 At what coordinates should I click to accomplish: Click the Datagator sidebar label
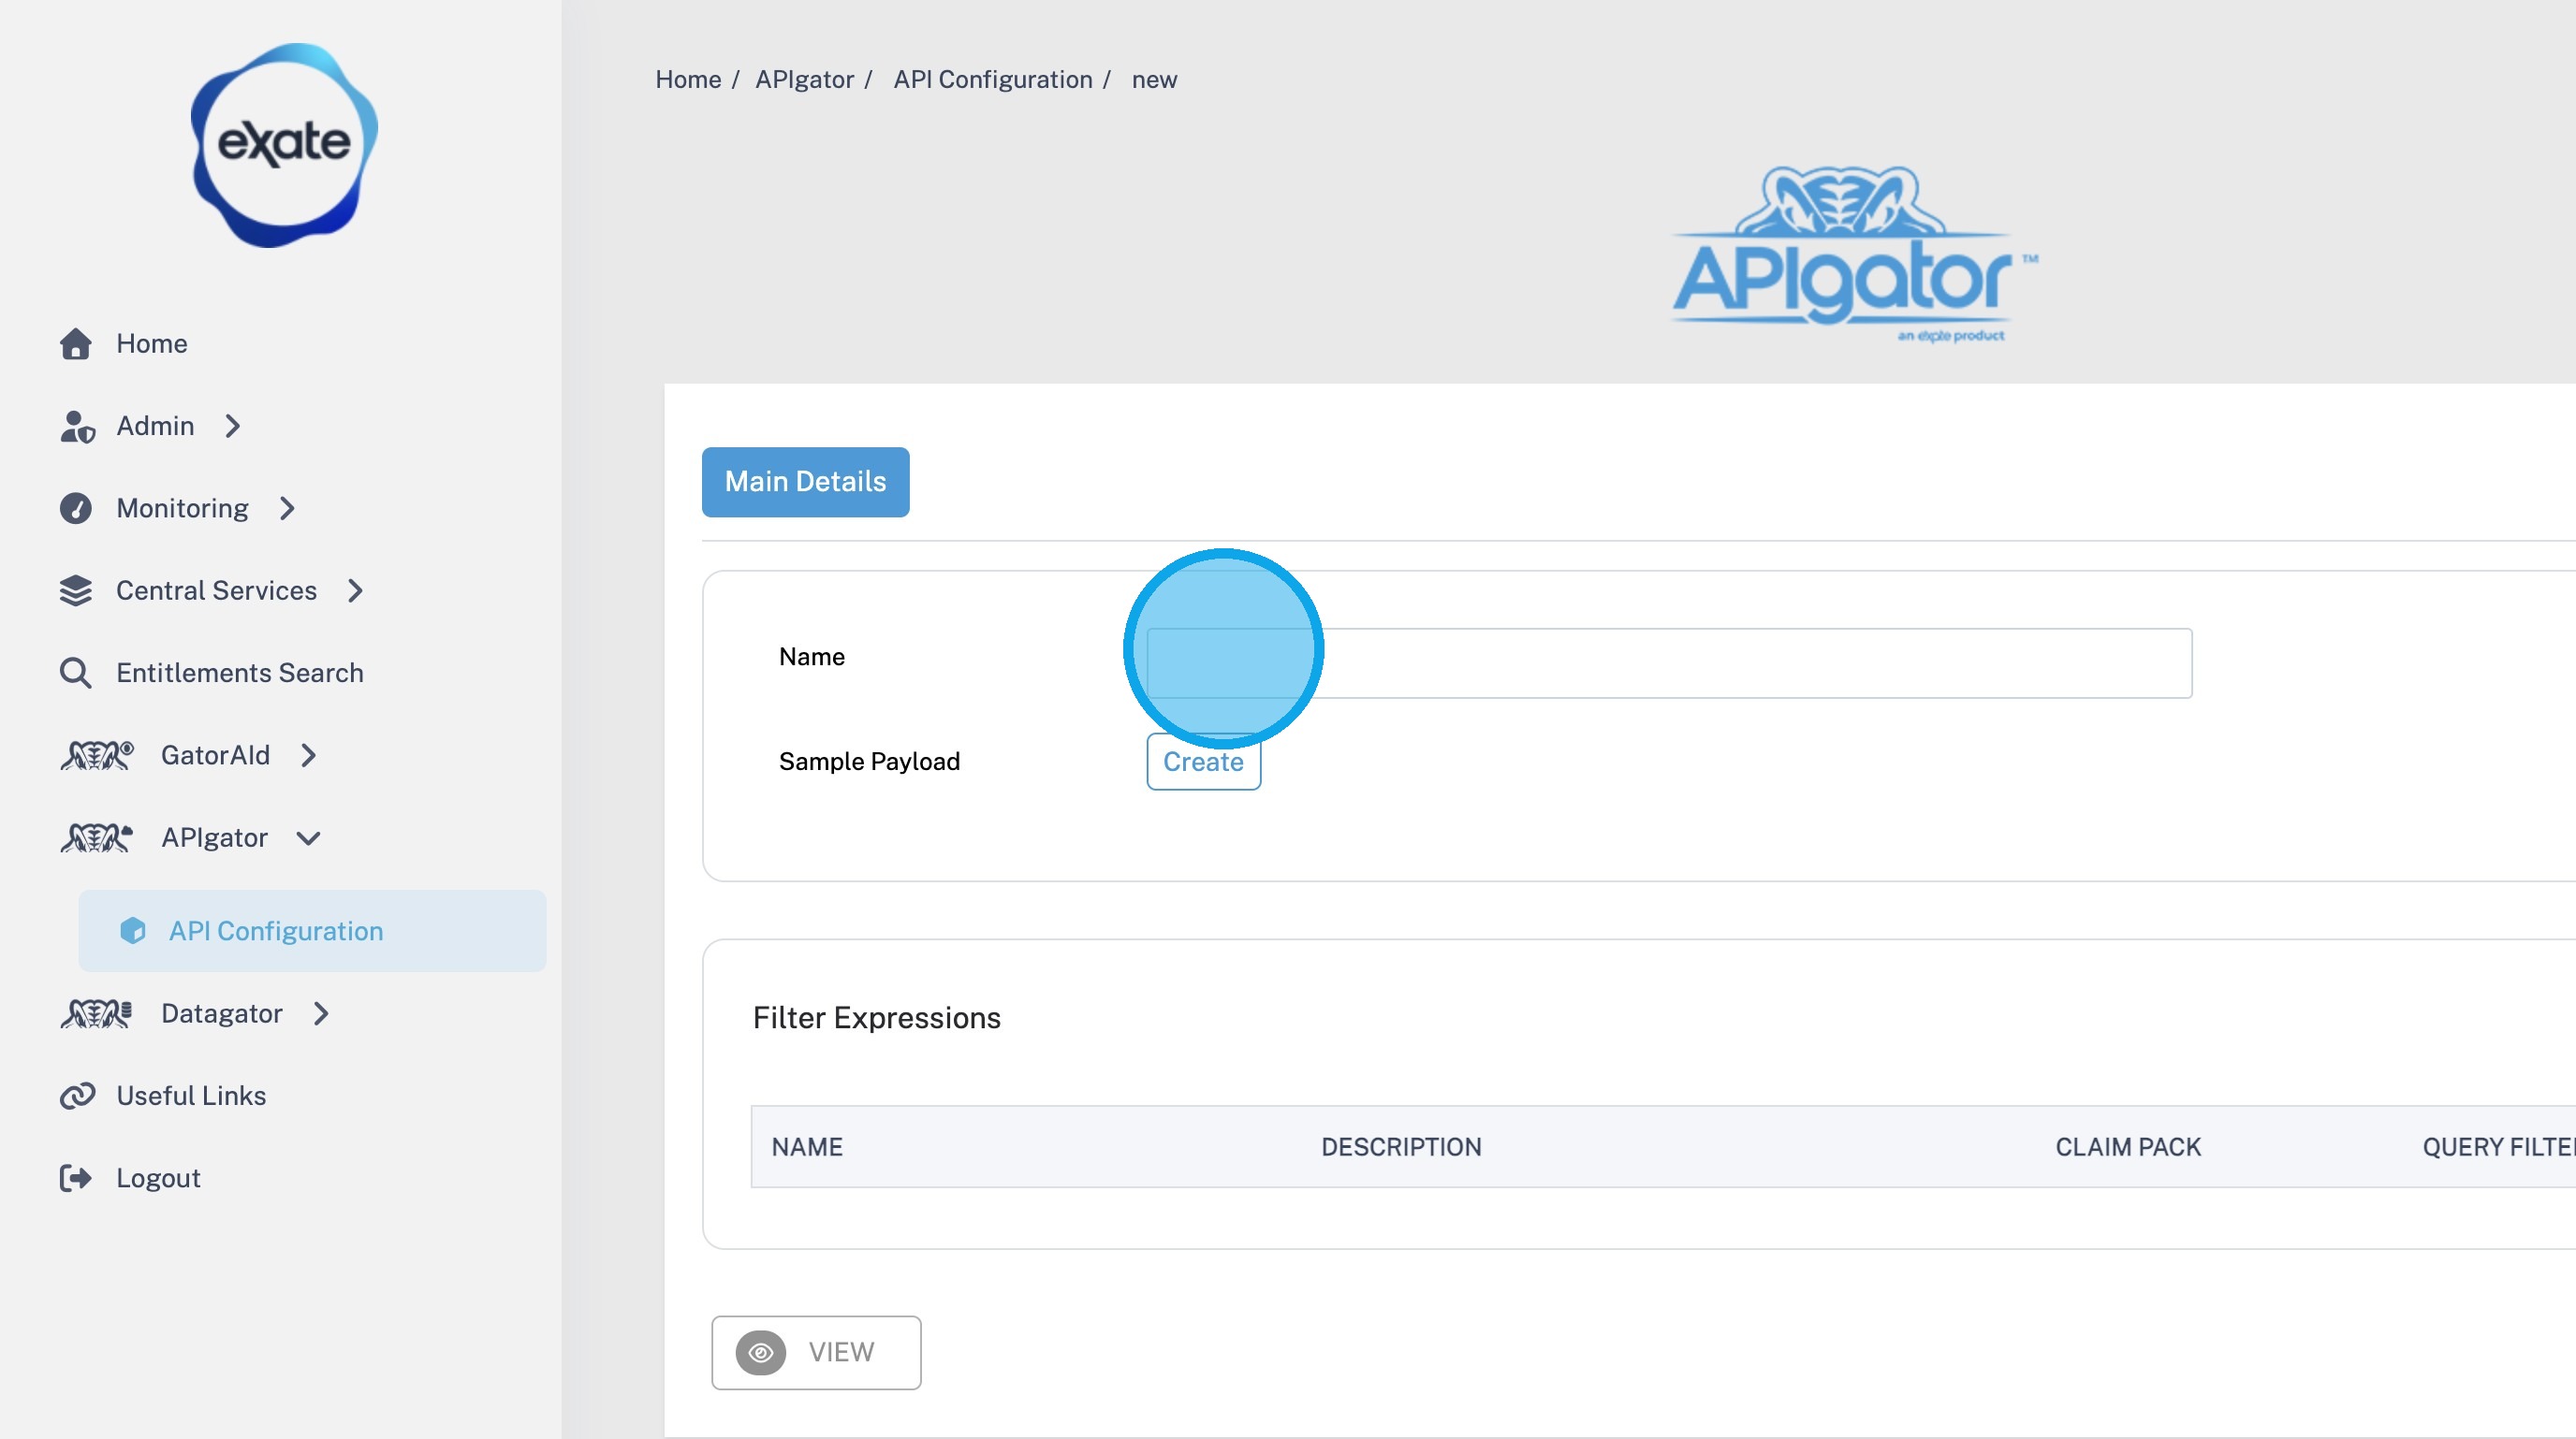pos(222,1014)
